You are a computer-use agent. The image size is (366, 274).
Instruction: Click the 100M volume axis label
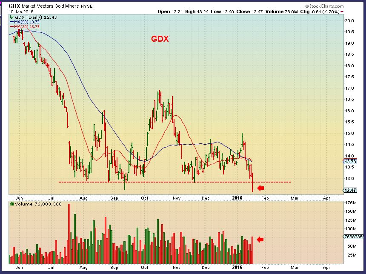(x=351, y=229)
